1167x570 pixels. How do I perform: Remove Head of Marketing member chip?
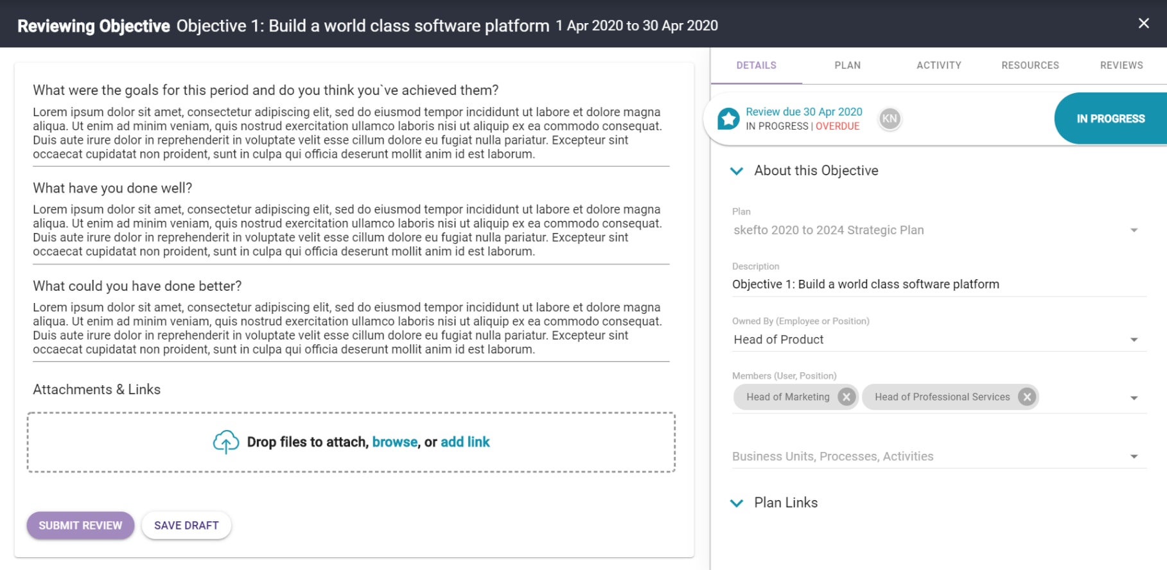click(x=847, y=397)
